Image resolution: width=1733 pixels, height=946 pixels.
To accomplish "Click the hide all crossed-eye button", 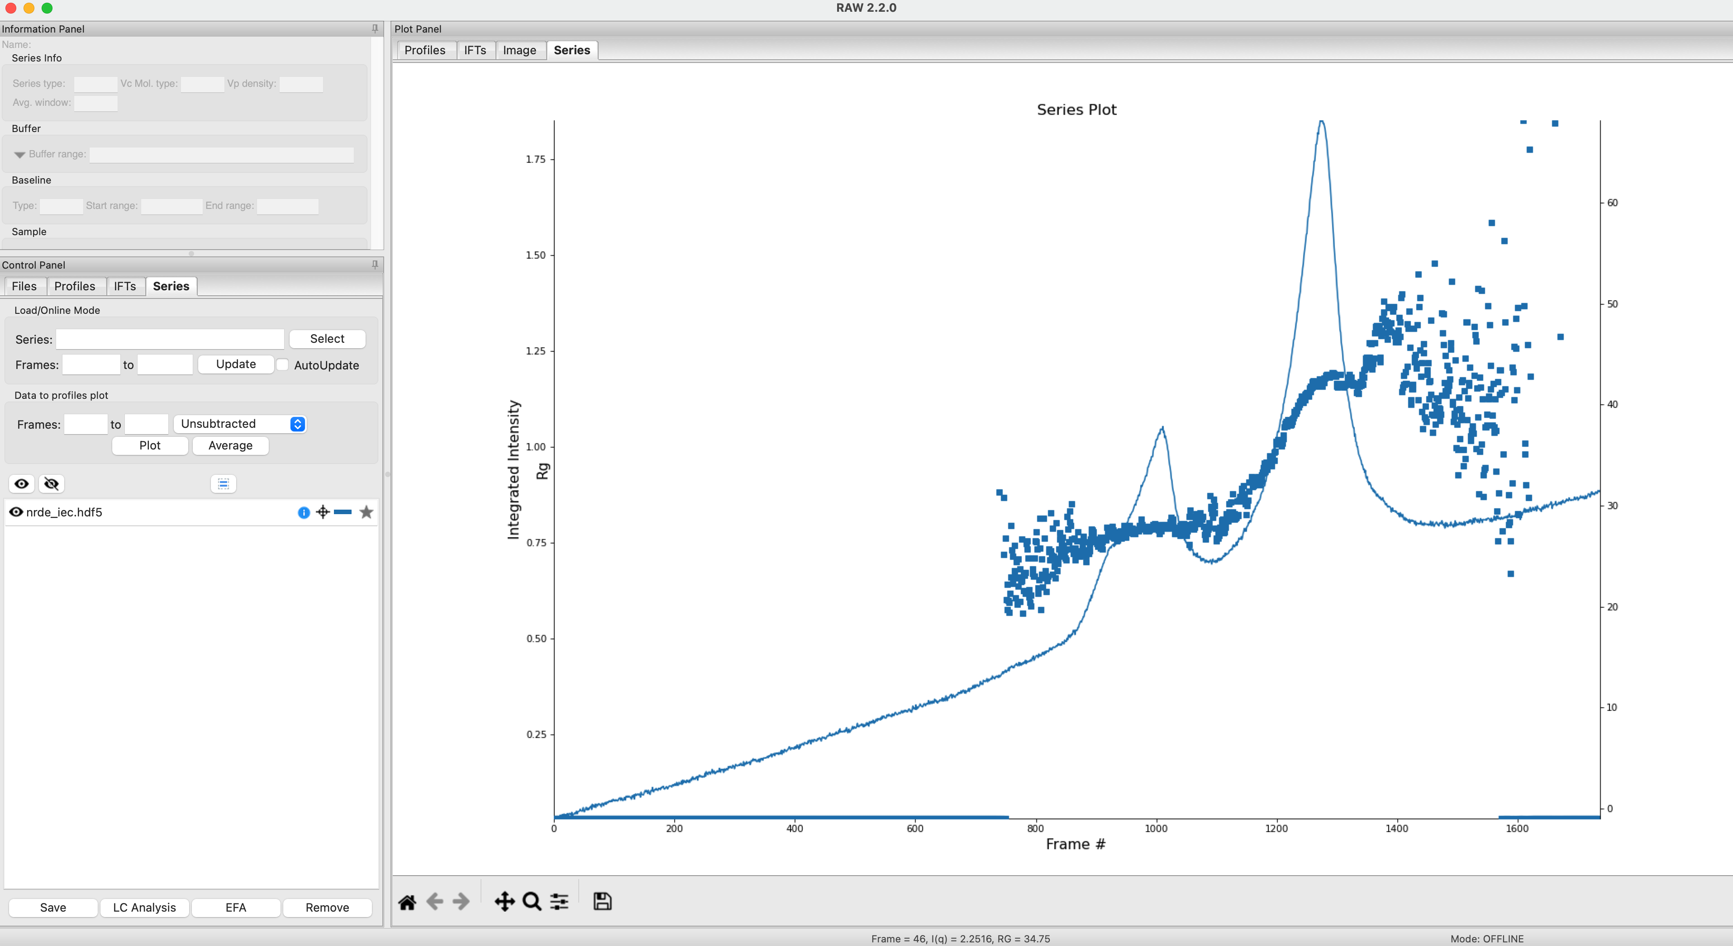I will (51, 484).
